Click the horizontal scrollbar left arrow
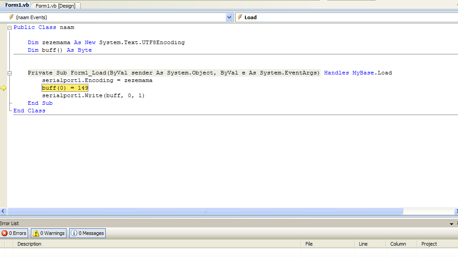Image resolution: width=458 pixels, height=259 pixels. click(x=3, y=211)
